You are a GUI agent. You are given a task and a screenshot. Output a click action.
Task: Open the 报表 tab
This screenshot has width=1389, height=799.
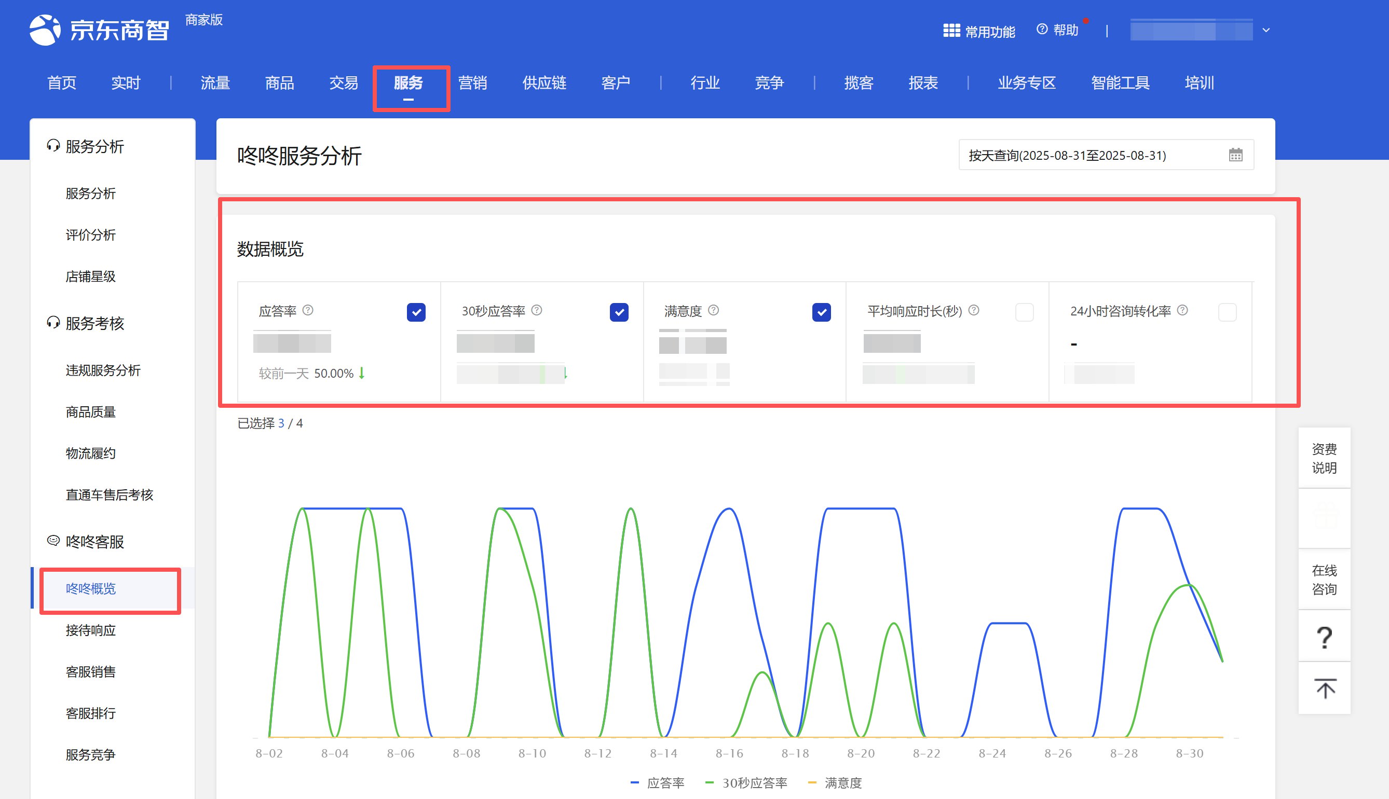(x=923, y=83)
